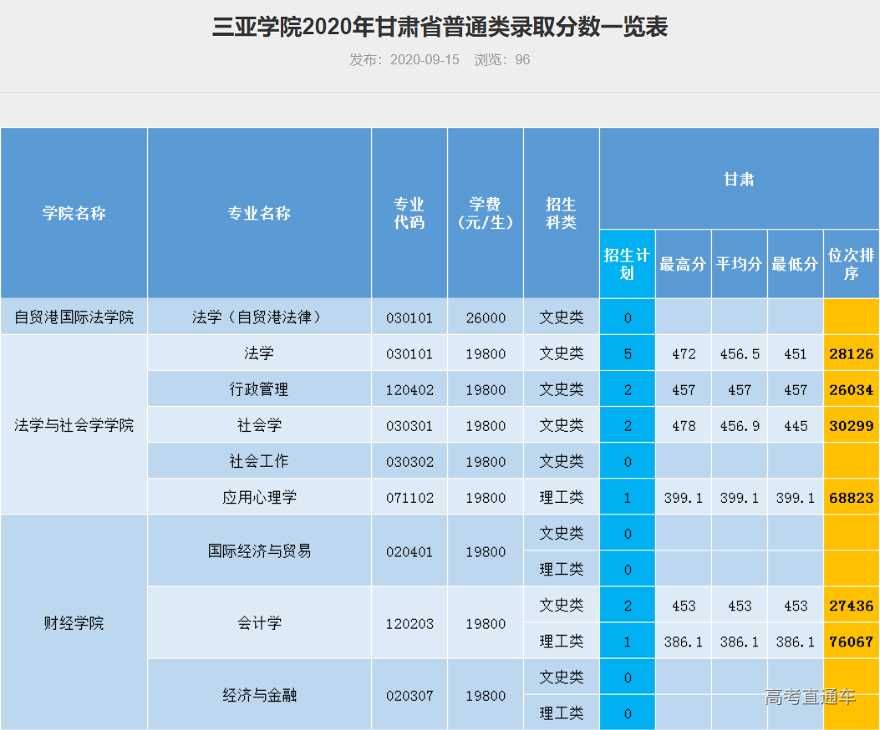880x730 pixels.
Task: Click the 最高分 column header
Action: (x=683, y=262)
